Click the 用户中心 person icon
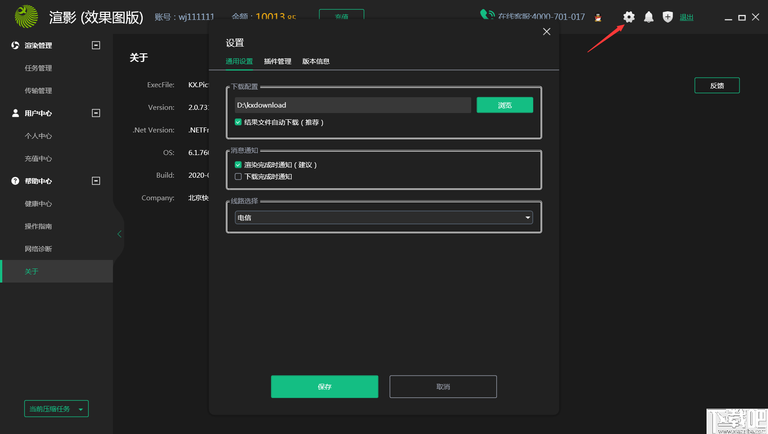Screen dimensions: 768x434 click(x=15, y=113)
